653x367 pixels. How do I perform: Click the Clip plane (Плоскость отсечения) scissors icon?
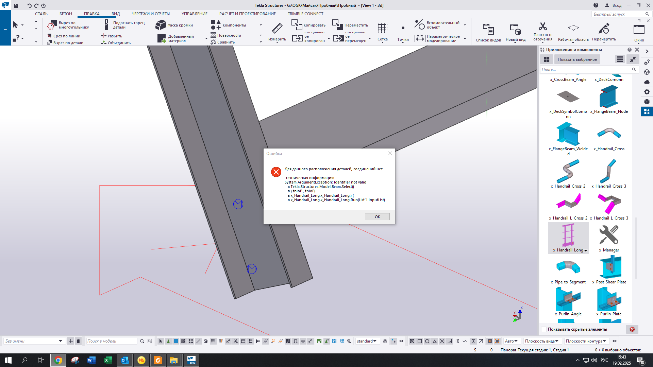pos(542,27)
